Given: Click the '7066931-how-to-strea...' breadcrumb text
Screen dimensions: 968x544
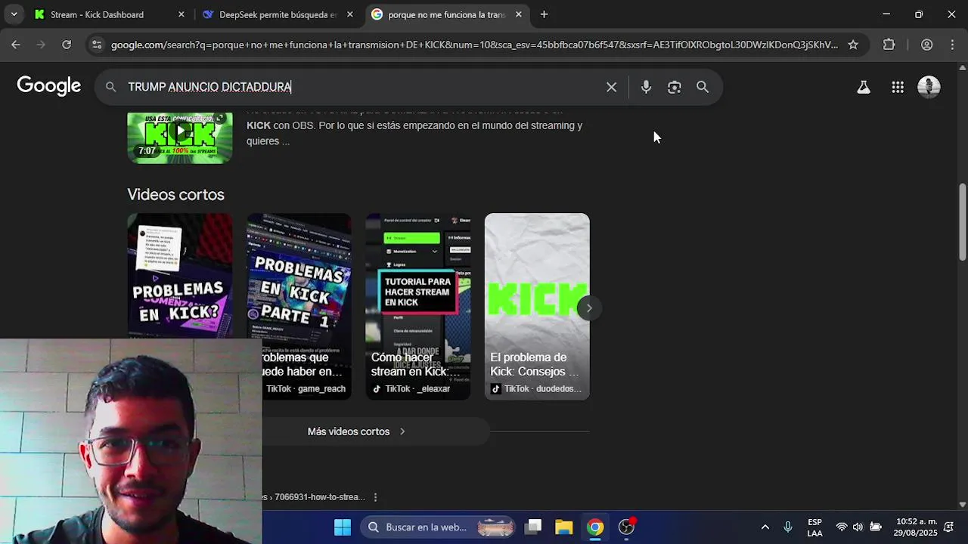Looking at the screenshot, I should click(x=319, y=497).
